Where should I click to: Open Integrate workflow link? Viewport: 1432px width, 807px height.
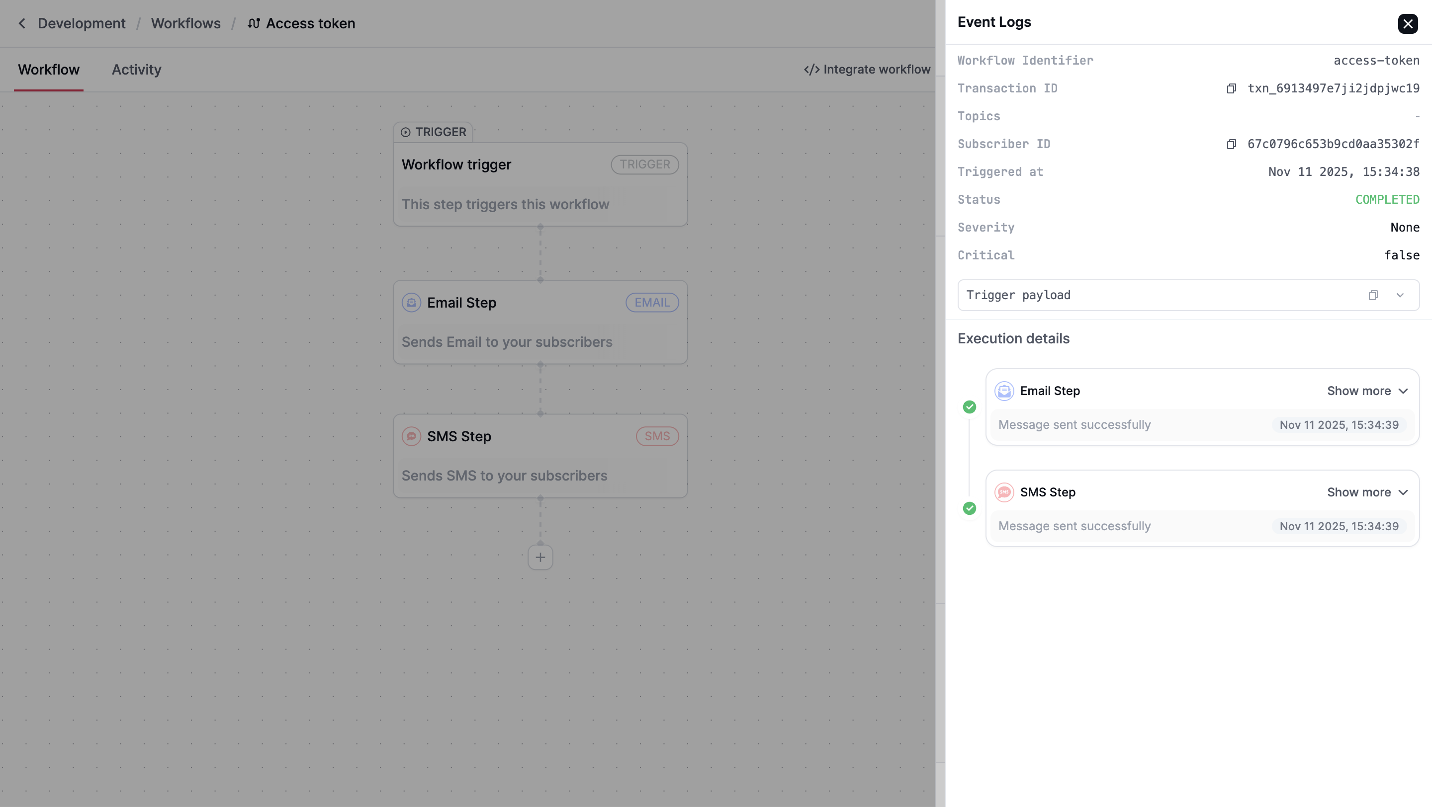867,70
